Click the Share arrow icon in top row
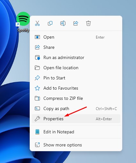This screenshot has height=163, width=136. [76, 23]
